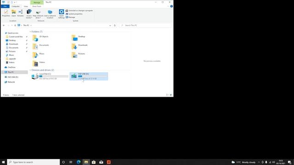Launch Microsoft Edge from taskbar
The width and height of the screenshot is (294, 165).
79,162
